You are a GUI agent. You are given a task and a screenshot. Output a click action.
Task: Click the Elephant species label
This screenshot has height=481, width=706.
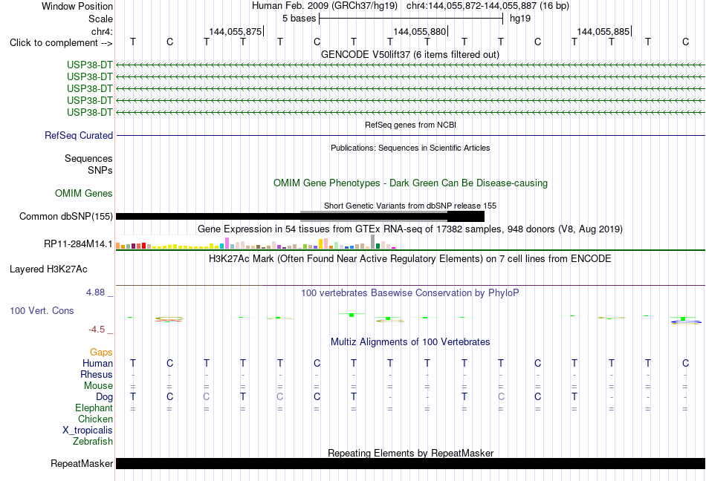pos(94,408)
